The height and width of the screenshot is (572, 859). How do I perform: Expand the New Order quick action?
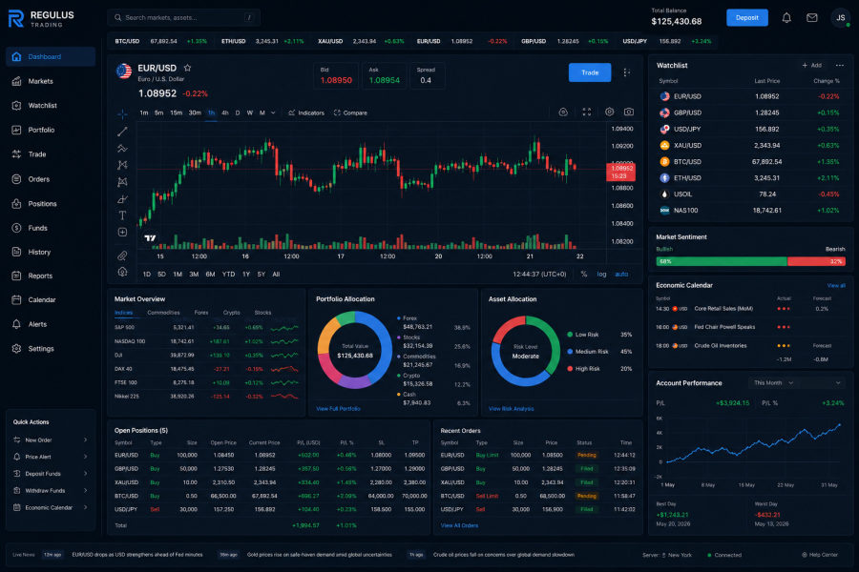tap(51, 440)
